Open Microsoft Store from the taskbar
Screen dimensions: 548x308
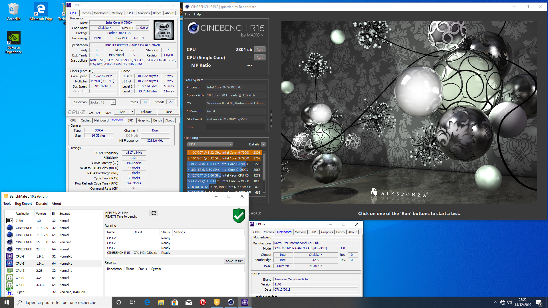click(175, 302)
